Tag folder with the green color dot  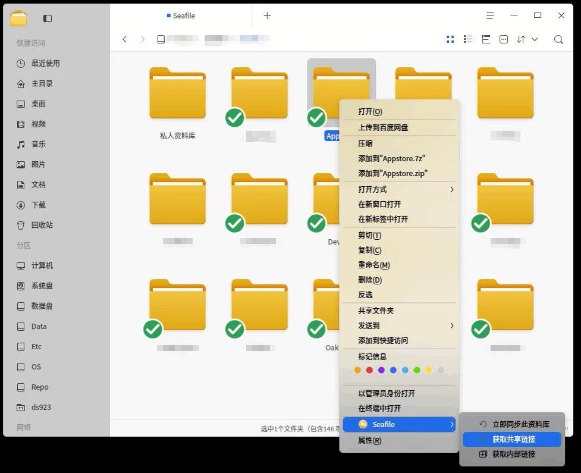417,370
